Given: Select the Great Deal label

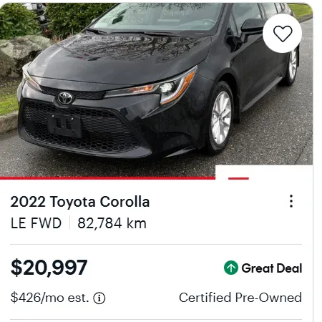Looking at the screenshot, I should point(272,268).
